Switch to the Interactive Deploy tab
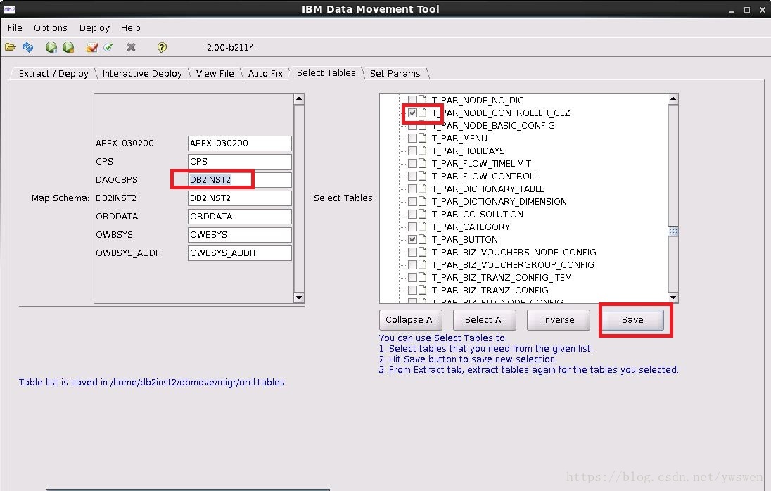The image size is (771, 491). click(142, 73)
